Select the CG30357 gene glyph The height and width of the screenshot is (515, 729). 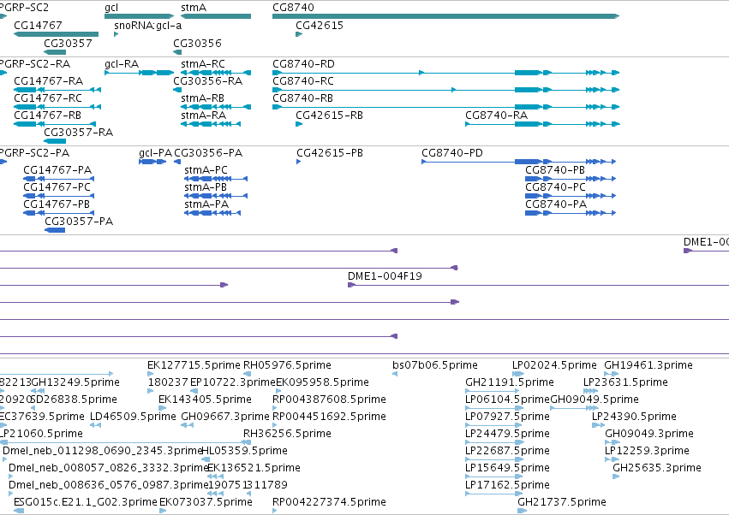click(55, 52)
